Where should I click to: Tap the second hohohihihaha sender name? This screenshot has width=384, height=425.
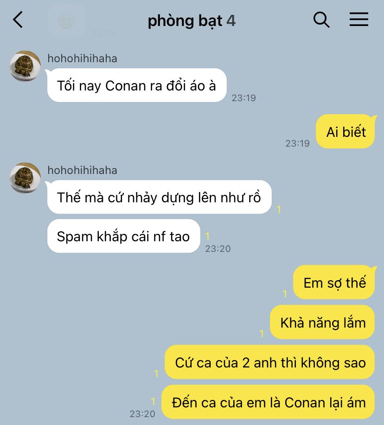[x=83, y=170]
